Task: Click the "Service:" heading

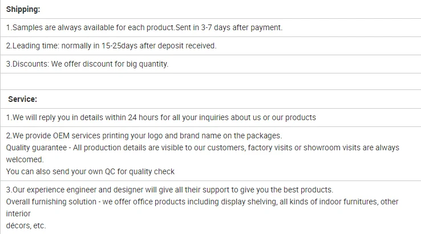Action: click(23, 99)
